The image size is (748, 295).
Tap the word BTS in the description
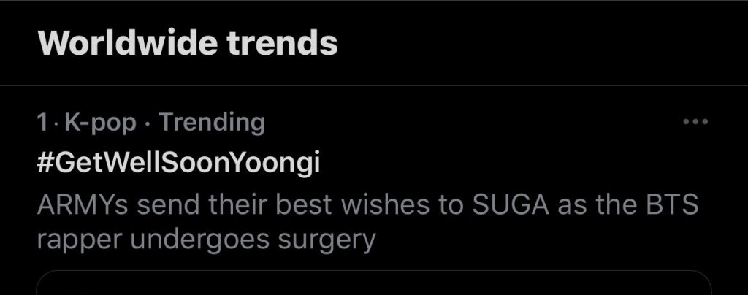point(673,204)
